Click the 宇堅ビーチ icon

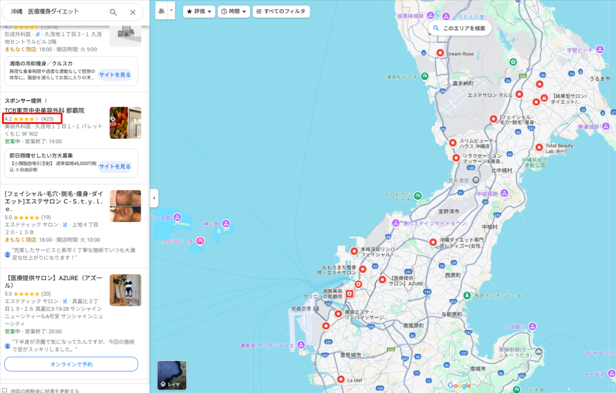pos(600,49)
